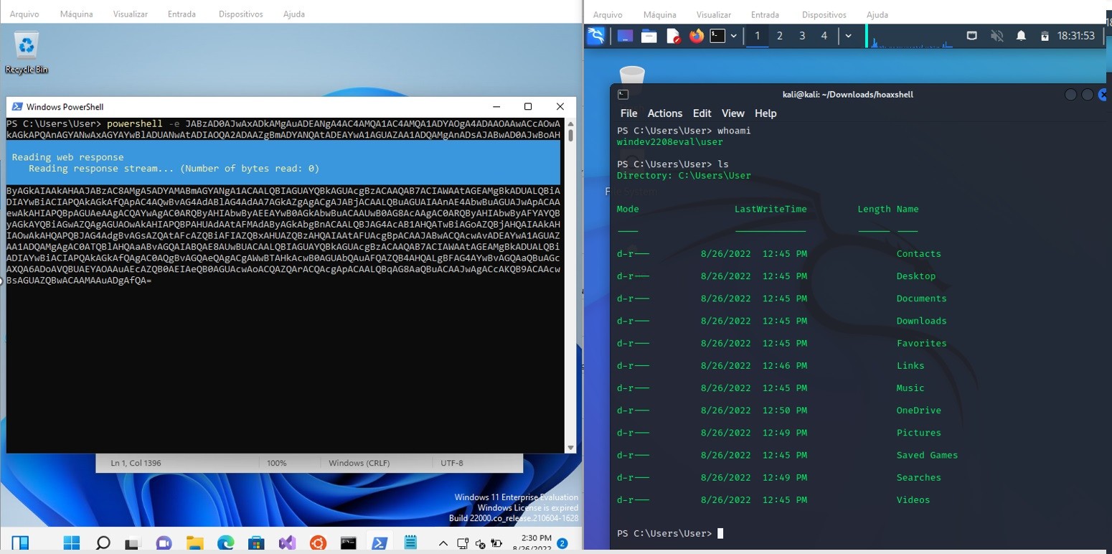Open Search on the Windows taskbar
The width and height of the screenshot is (1112, 554).
pos(103,543)
